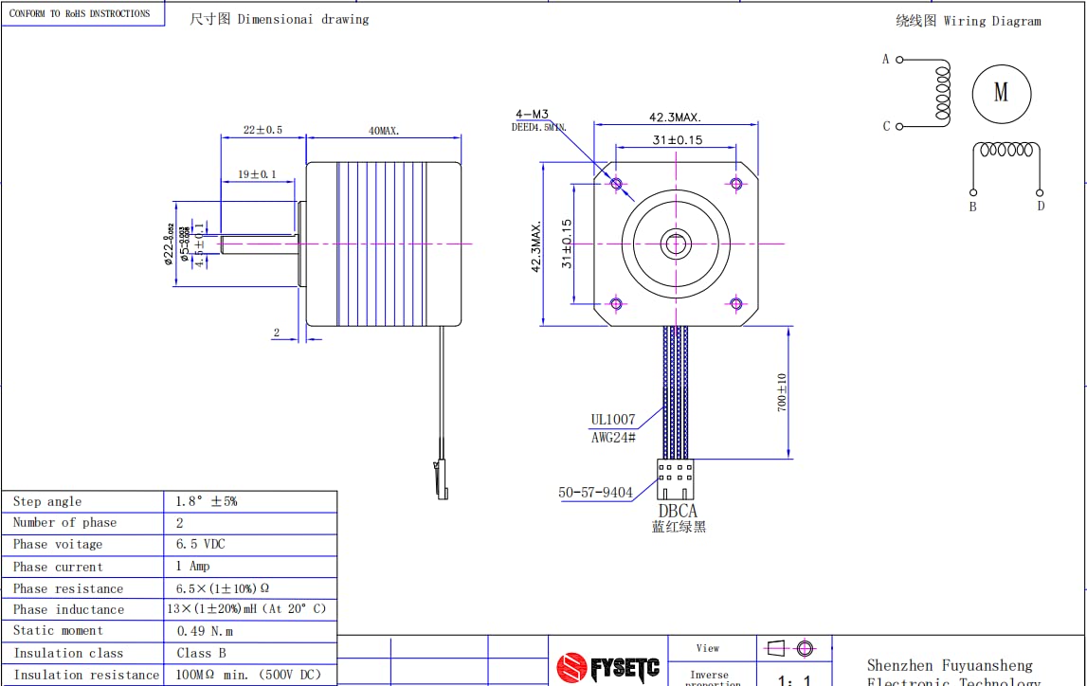
Task: Select the motor M symbol in wiring diagram
Action: [1001, 93]
